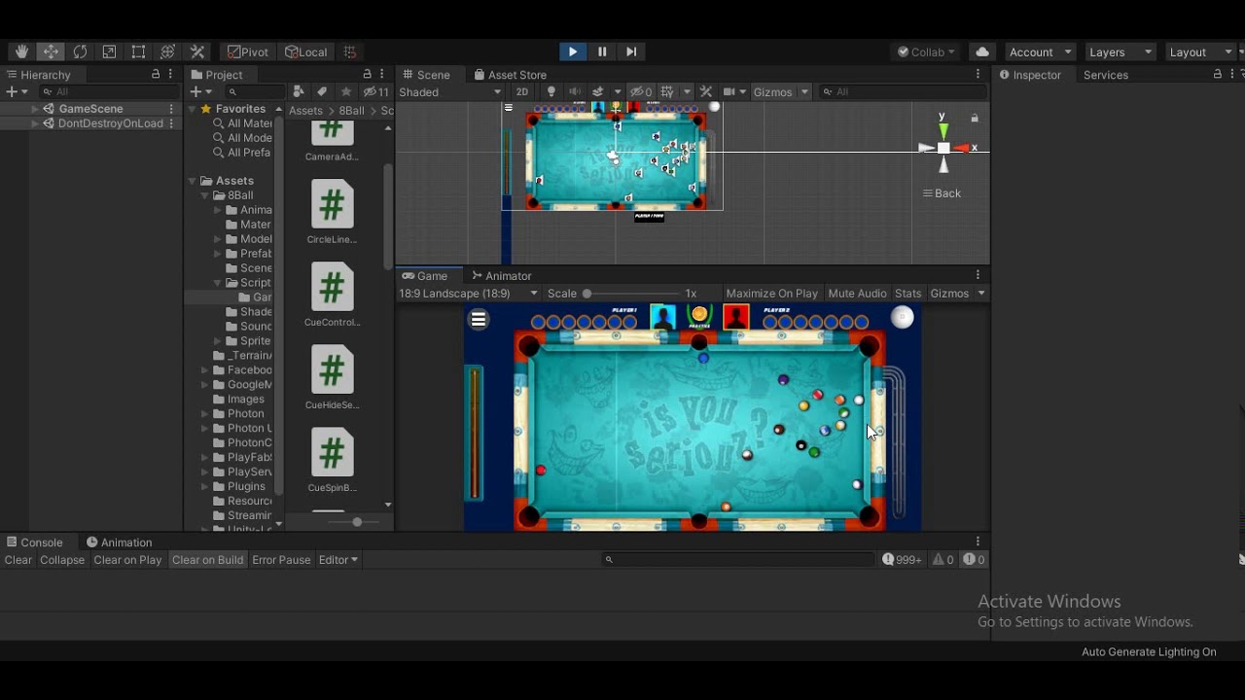1245x700 pixels.
Task: Click the Stats button
Action: click(x=907, y=294)
